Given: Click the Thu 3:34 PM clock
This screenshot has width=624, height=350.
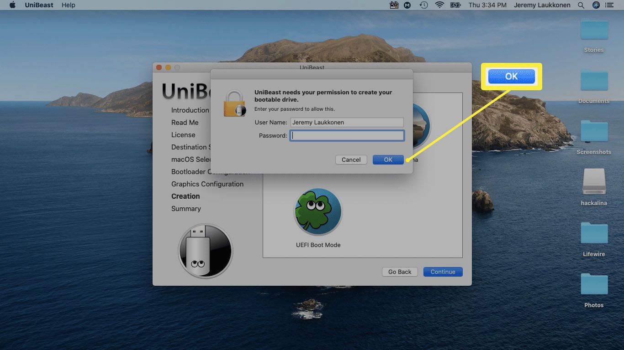Looking at the screenshot, I should pos(487,5).
